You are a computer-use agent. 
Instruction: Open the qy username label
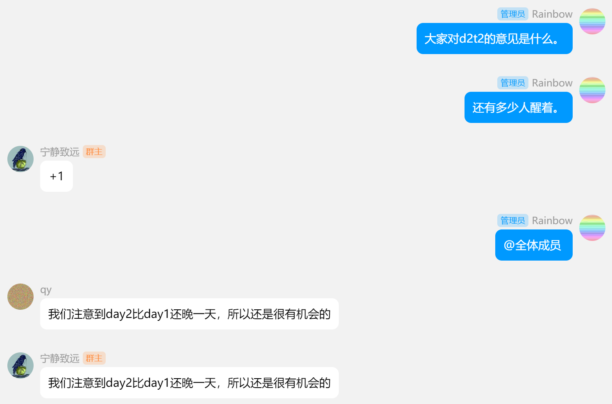tap(46, 290)
